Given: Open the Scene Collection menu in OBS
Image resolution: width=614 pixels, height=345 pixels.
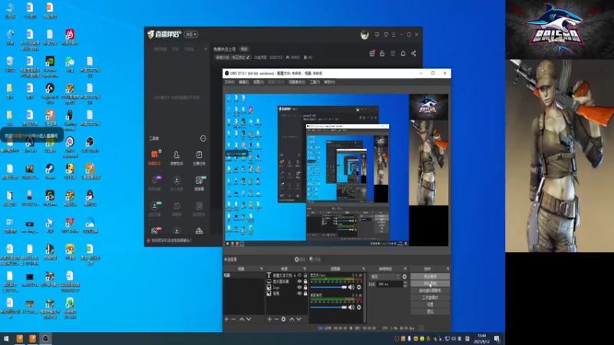Looking at the screenshot, I should tap(297, 82).
